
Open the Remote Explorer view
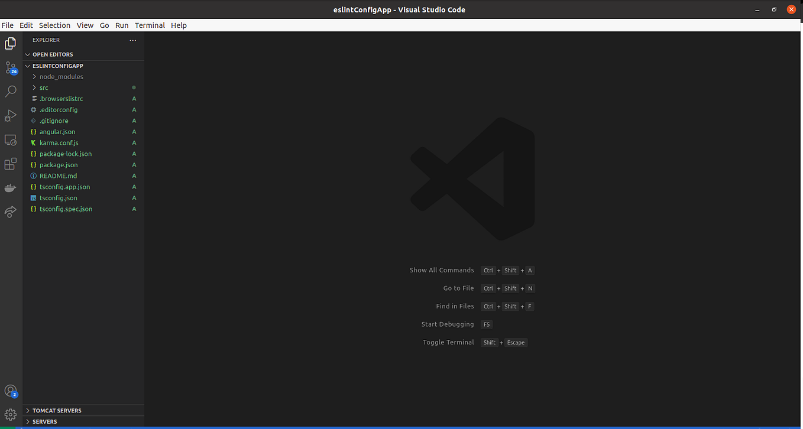coord(10,140)
